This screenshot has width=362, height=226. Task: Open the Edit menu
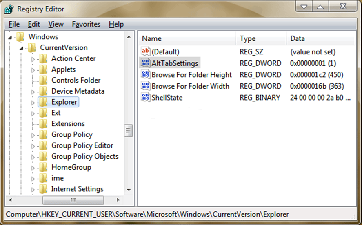[x=34, y=24]
